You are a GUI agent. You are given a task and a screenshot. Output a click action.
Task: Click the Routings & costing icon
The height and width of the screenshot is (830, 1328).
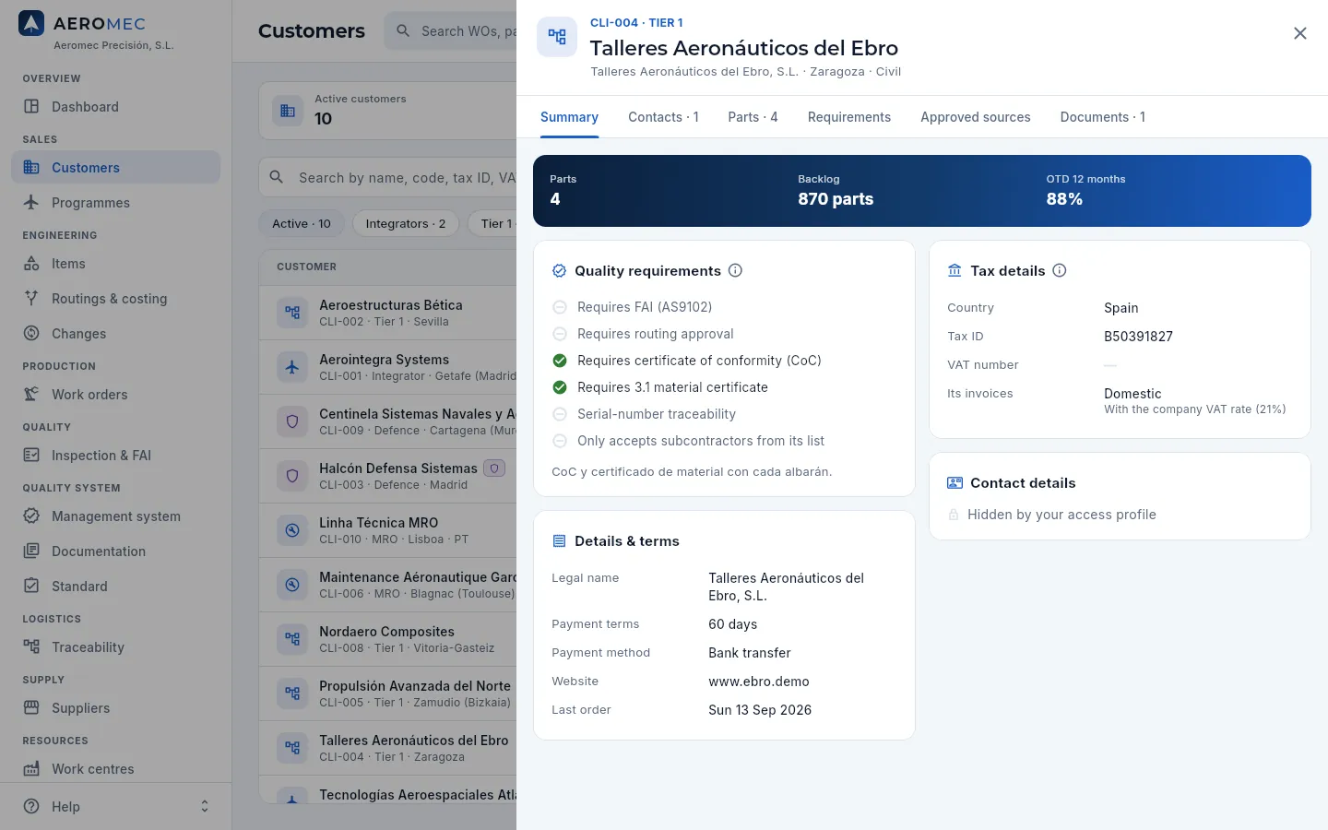tap(31, 298)
